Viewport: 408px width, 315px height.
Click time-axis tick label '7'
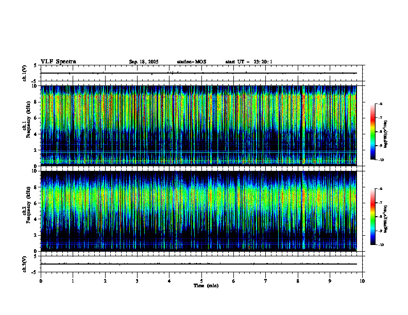pyautogui.click(x=266, y=281)
